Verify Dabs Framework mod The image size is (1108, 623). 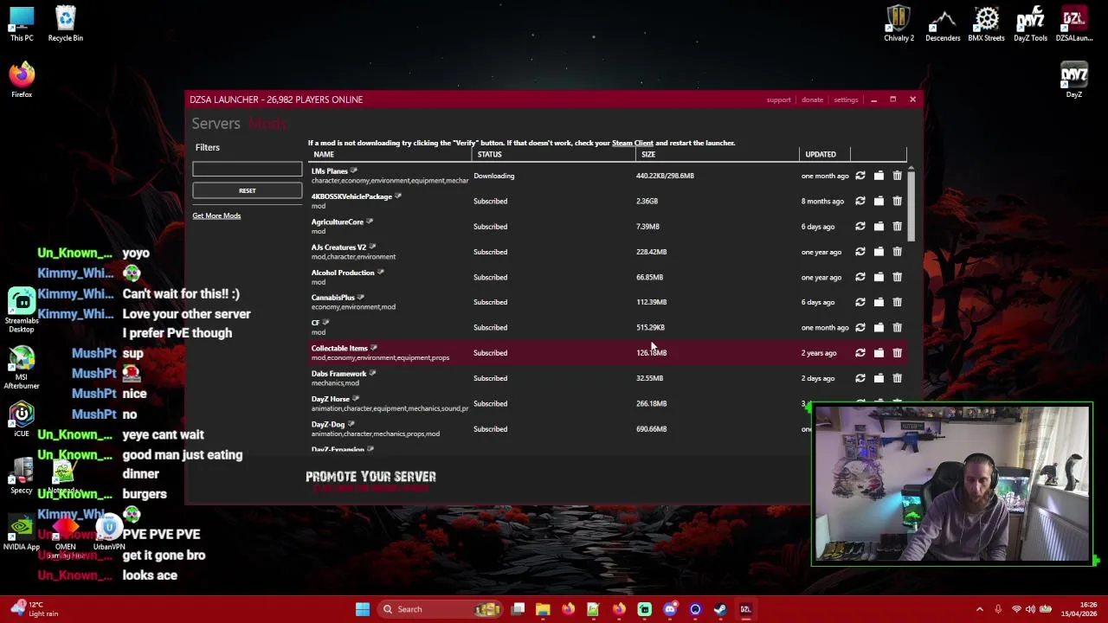860,378
